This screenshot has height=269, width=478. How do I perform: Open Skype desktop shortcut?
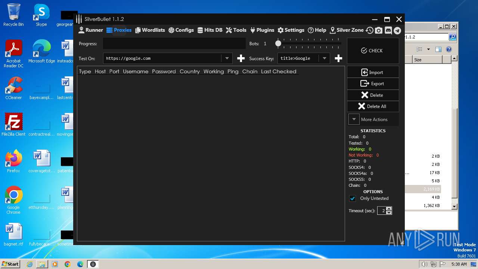click(41, 15)
